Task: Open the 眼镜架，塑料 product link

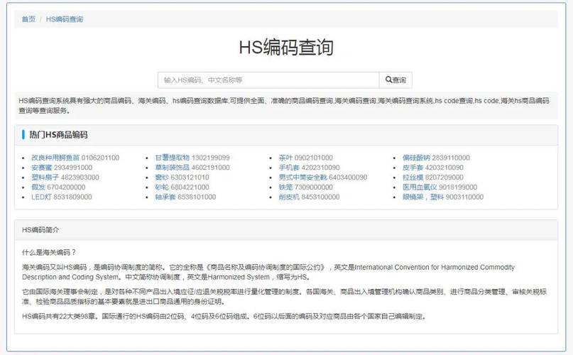Action: click(x=422, y=197)
